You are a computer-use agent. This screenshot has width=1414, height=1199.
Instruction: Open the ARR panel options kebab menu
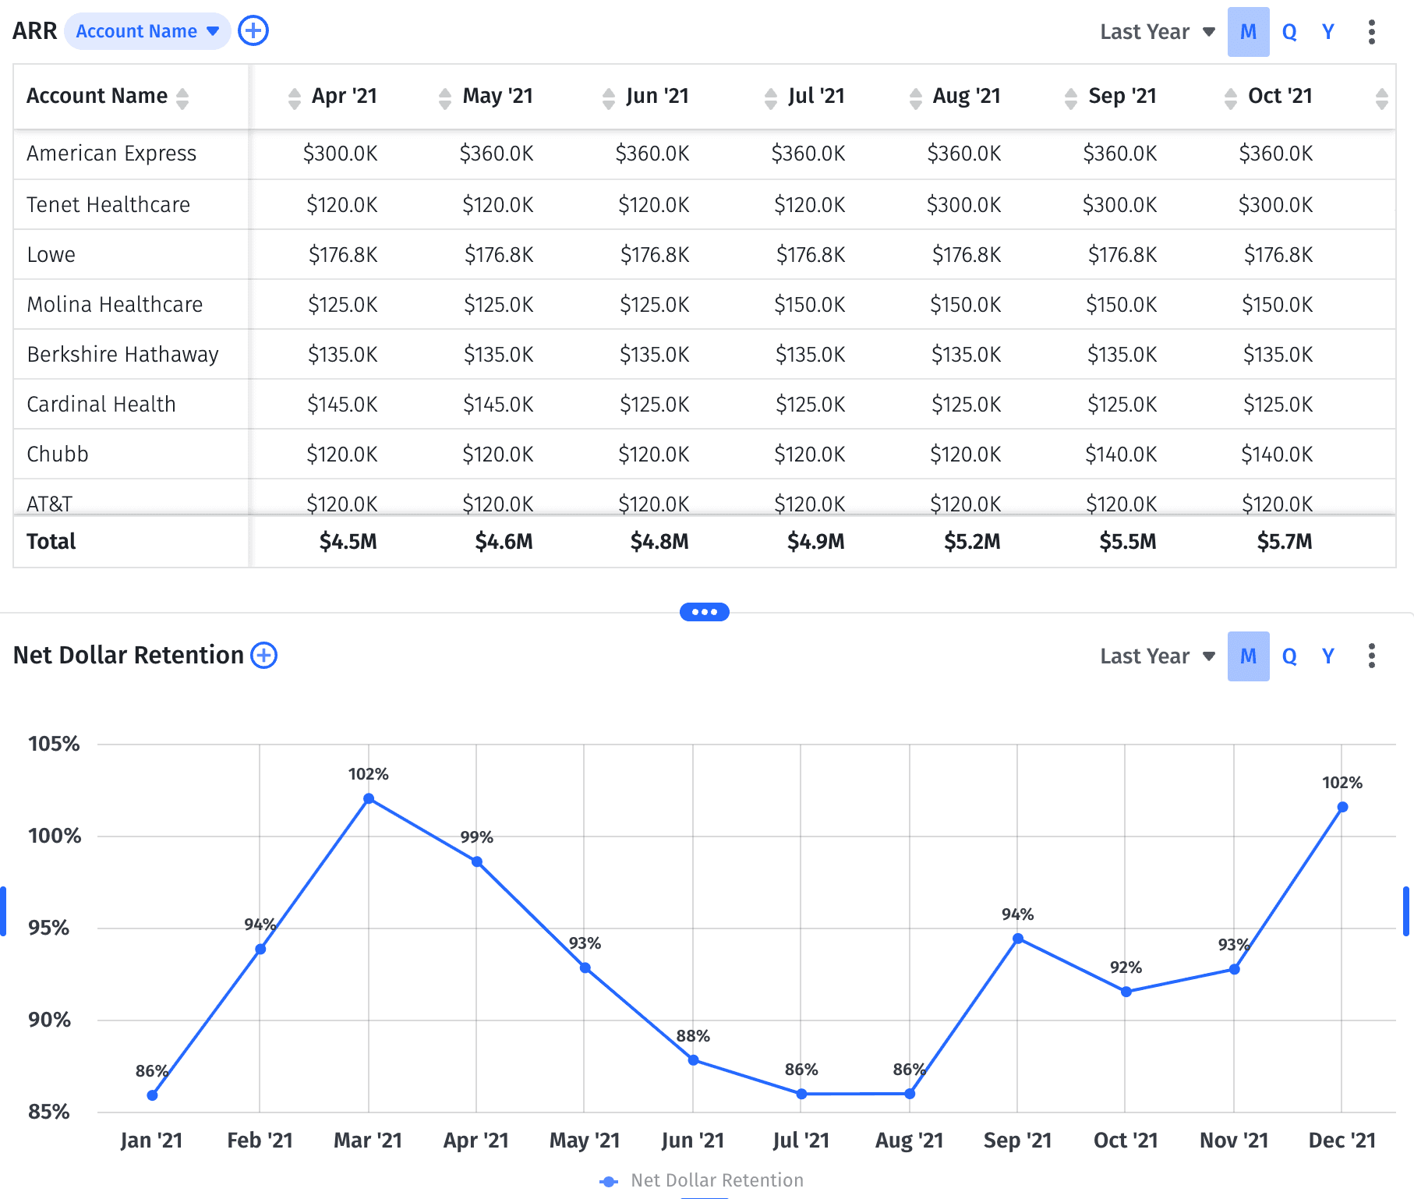point(1370,31)
